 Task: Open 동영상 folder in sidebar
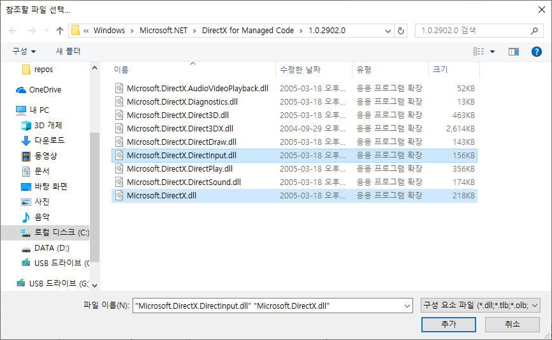pos(39,156)
